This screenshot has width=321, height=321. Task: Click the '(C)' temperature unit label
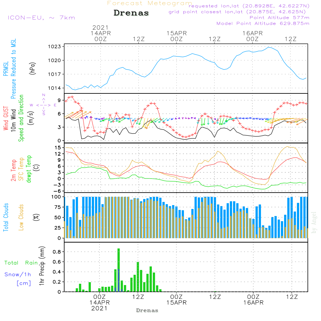coord(37,168)
